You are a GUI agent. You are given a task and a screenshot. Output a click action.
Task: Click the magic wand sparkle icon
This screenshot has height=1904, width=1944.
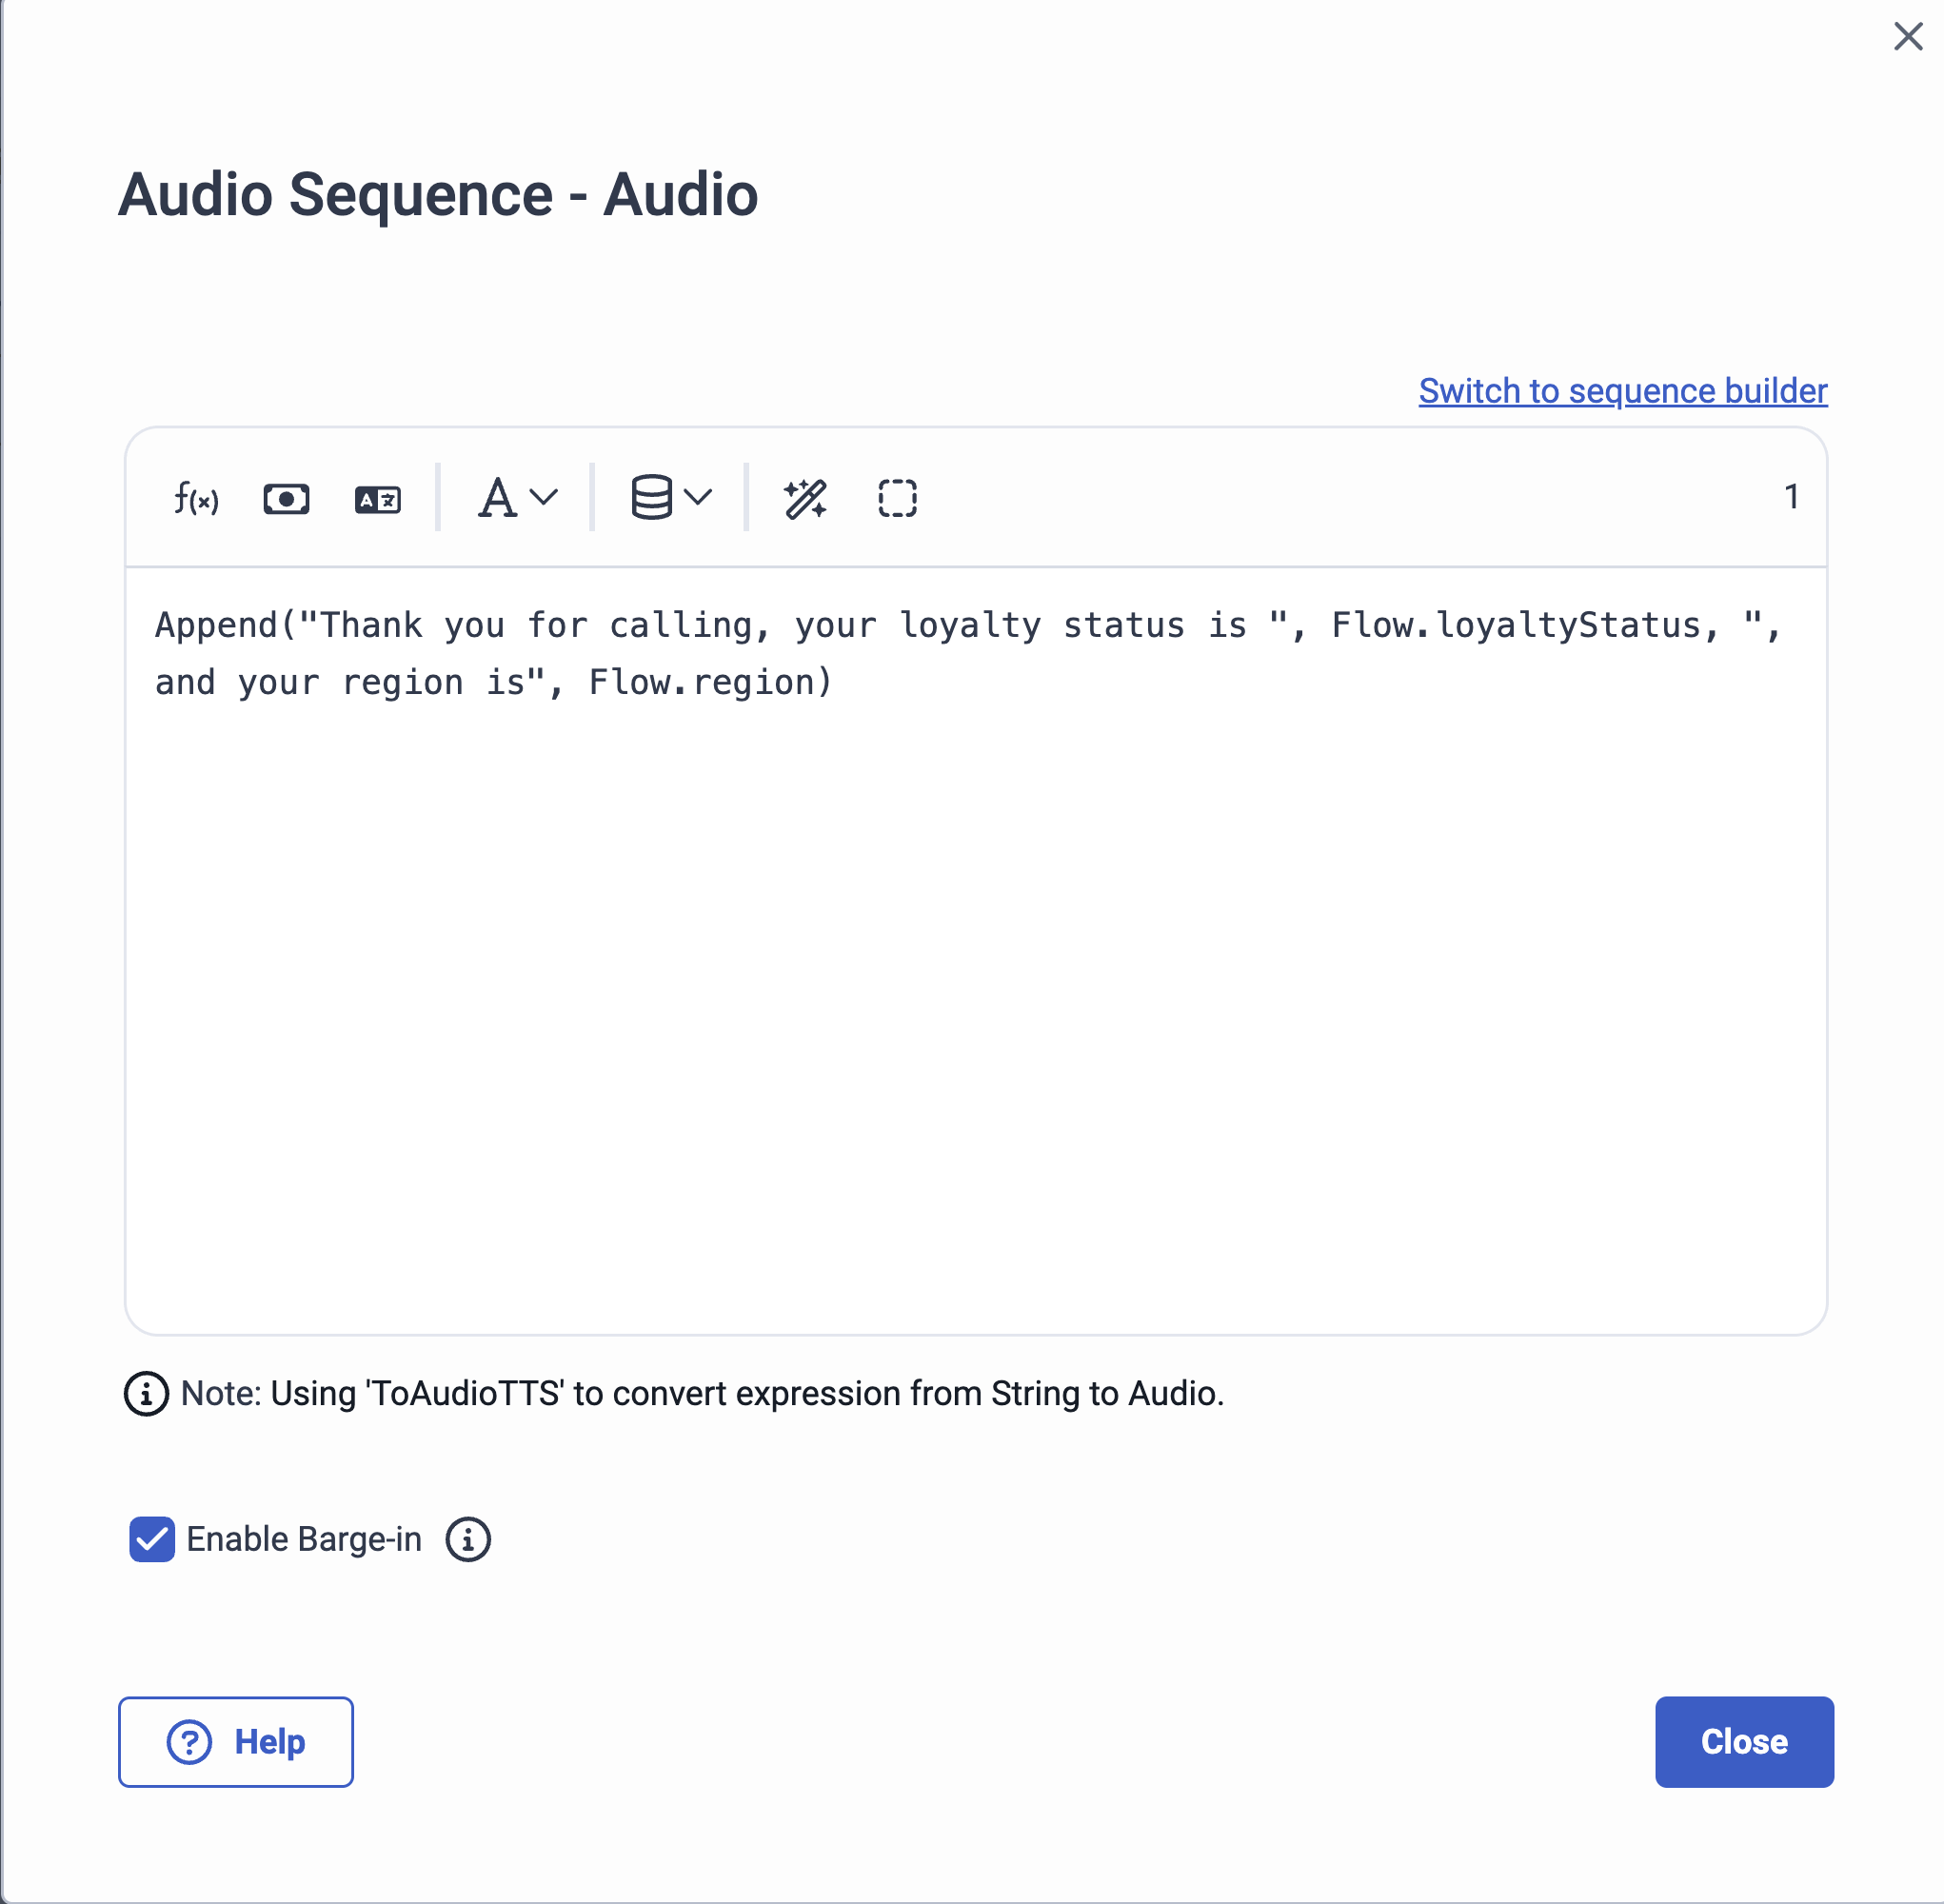pos(805,498)
